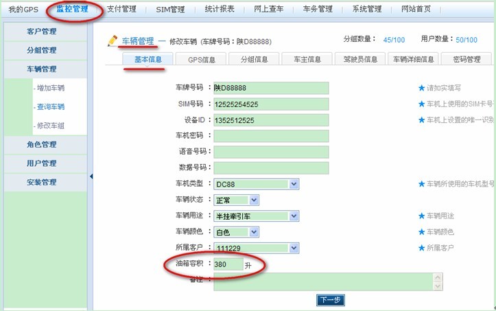Open the 统计报表 menu
This screenshot has width=496, height=311.
tap(220, 10)
